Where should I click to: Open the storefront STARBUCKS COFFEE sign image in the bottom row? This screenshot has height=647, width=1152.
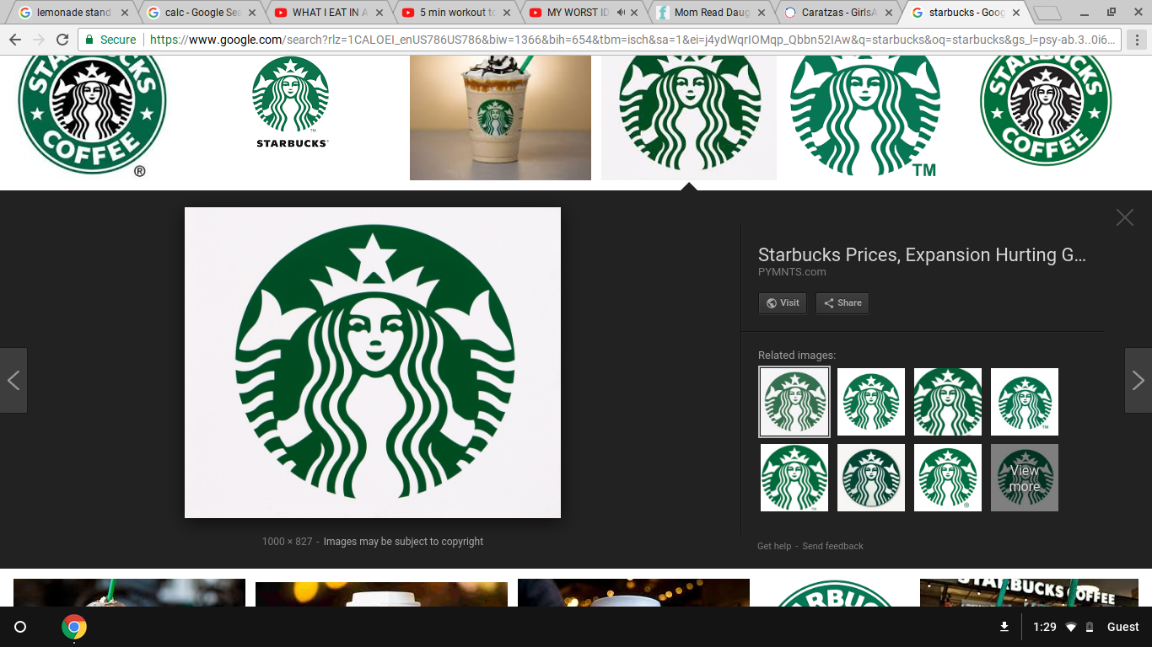pos(1029,592)
